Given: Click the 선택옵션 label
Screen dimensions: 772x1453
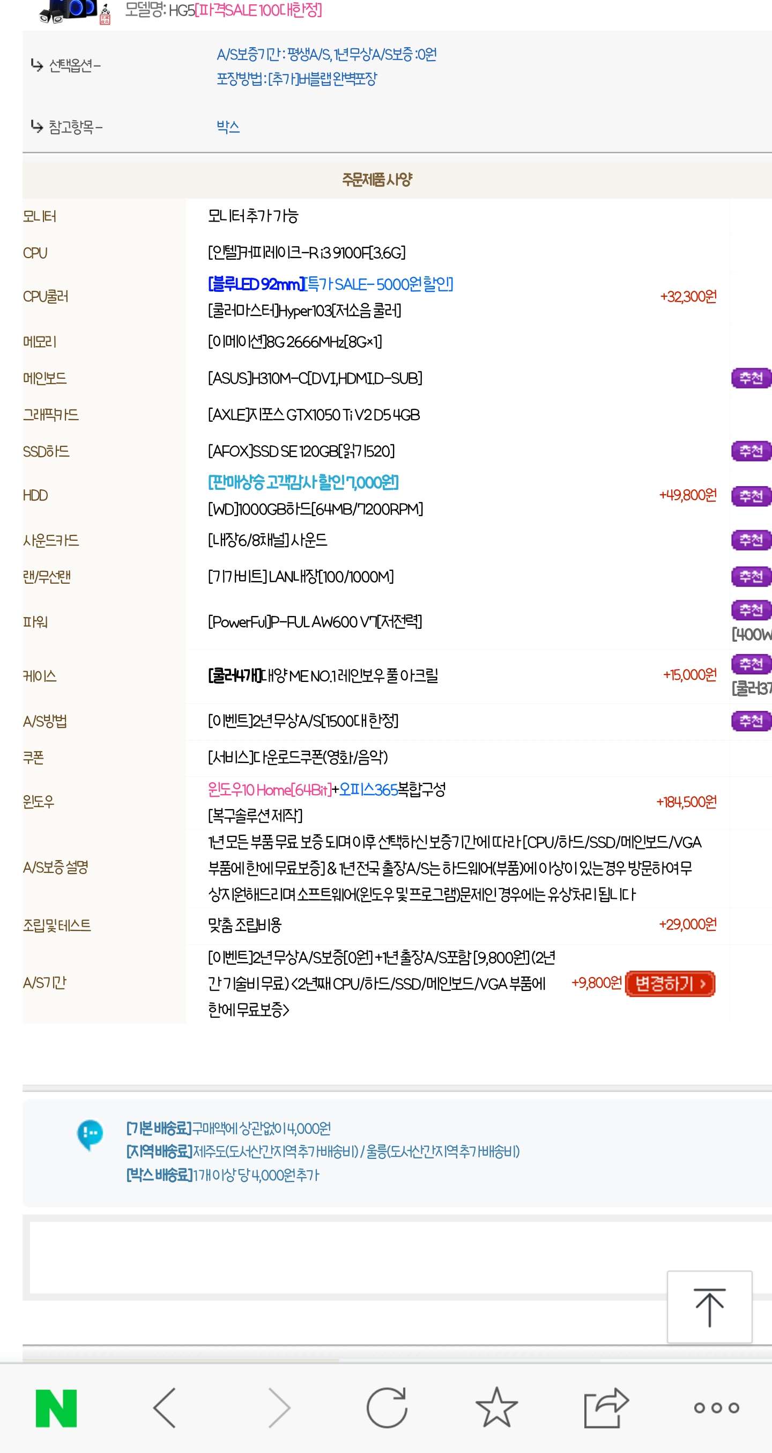Looking at the screenshot, I should tap(75, 66).
